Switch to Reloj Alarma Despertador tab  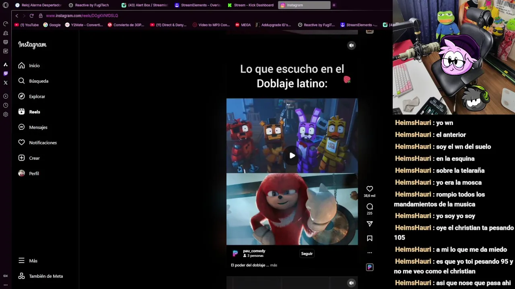(38, 5)
